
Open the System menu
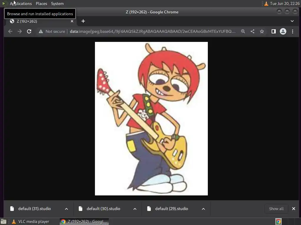click(57, 4)
